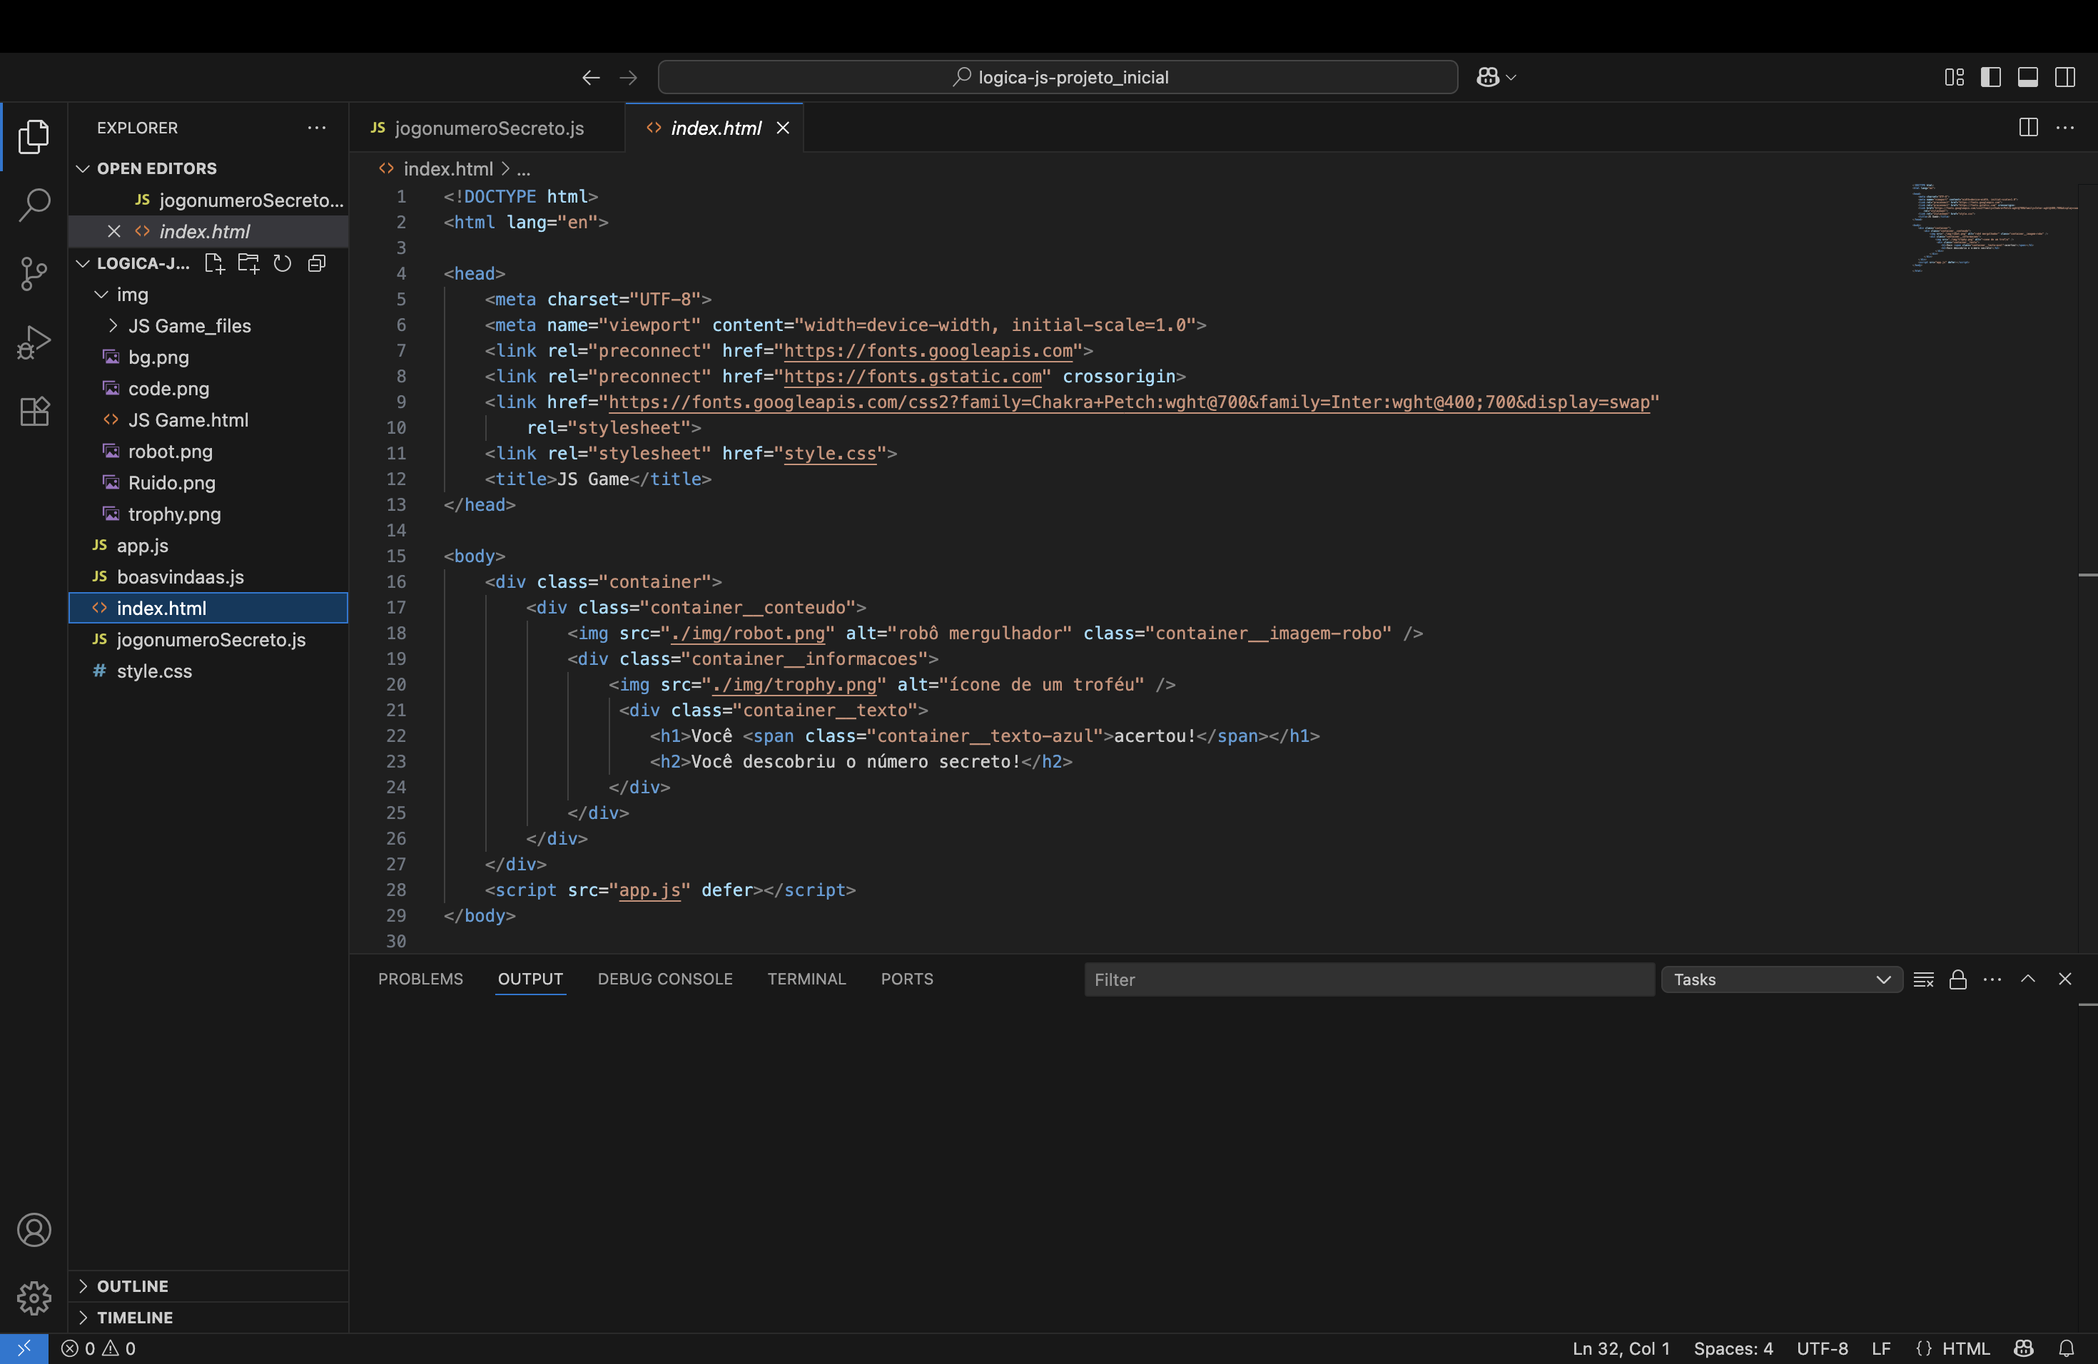Open trophy.png in the img folder

click(x=208, y=514)
